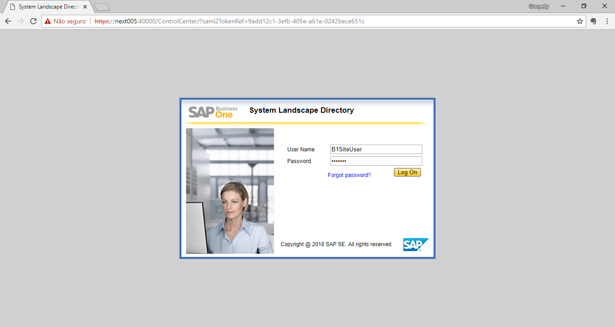This screenshot has width=615, height=327.
Task: Click the copyright 2018 SAP SE text
Action: (x=336, y=244)
